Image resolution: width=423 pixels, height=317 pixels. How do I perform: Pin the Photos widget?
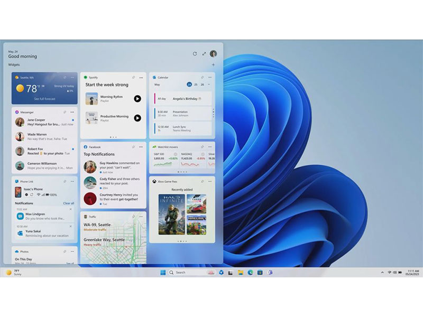point(65,251)
